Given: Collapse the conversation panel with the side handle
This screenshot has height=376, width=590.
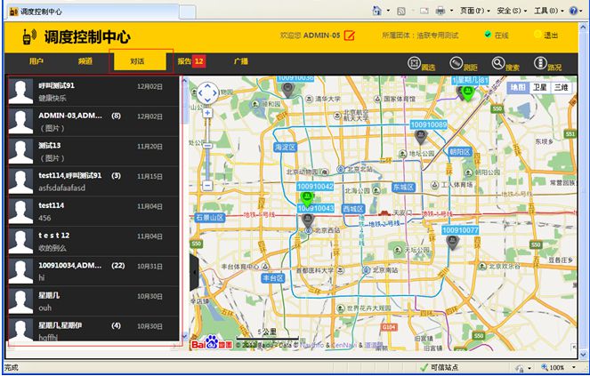Looking at the screenshot, I should point(194,273).
